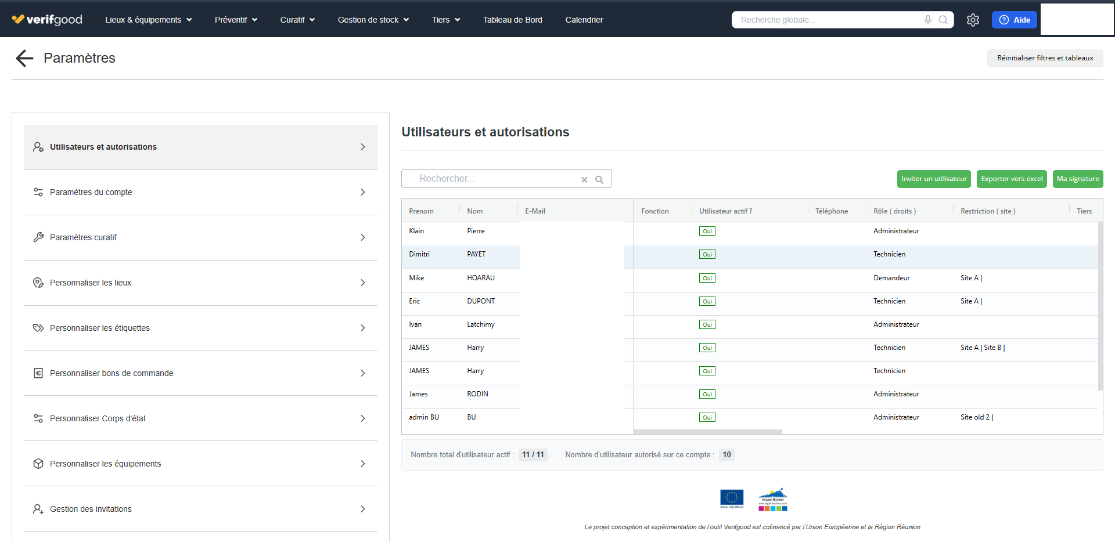Screen dimensions: 1115x542
Task: Click the back arrow next to Paramètres
Action: (x=24, y=58)
